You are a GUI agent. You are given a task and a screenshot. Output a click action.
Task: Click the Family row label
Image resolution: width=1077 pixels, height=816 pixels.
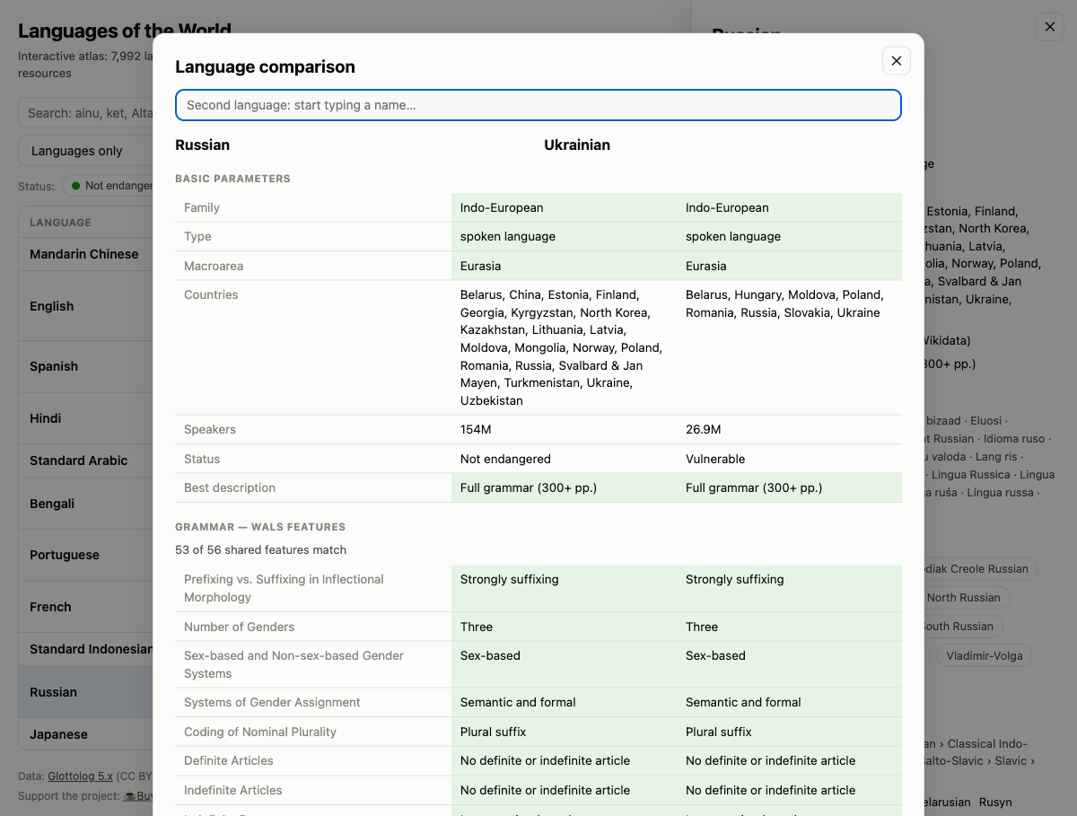(x=202, y=207)
